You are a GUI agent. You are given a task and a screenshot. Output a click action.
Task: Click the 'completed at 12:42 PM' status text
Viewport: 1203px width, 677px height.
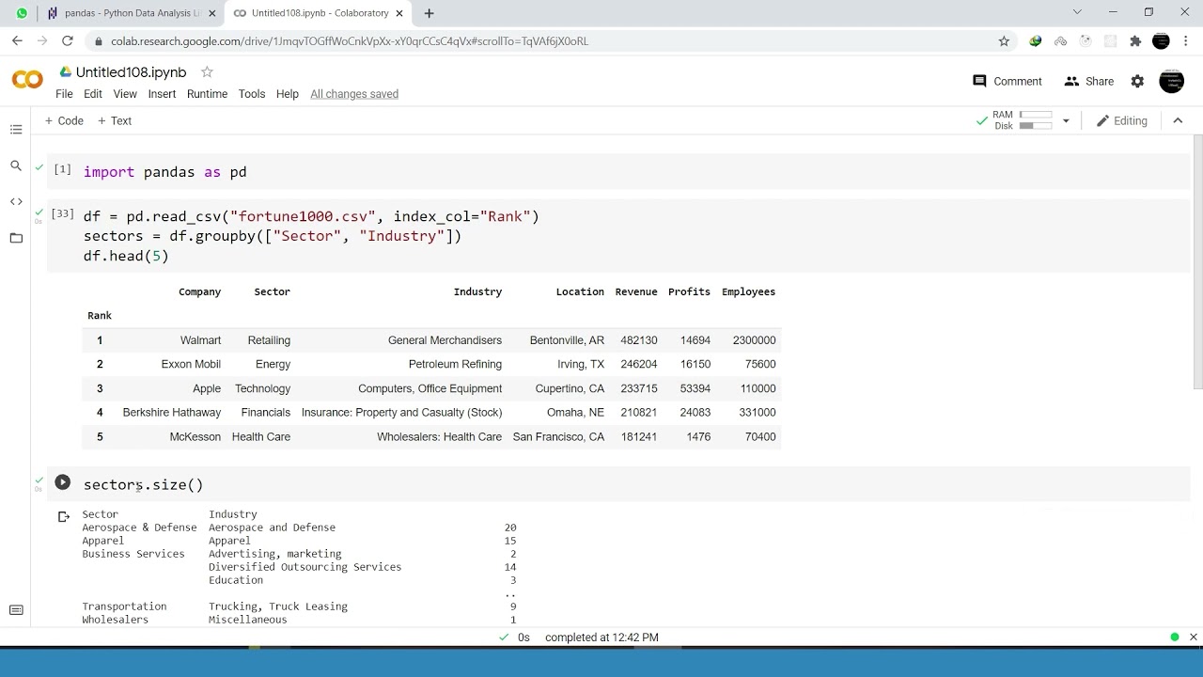click(601, 638)
